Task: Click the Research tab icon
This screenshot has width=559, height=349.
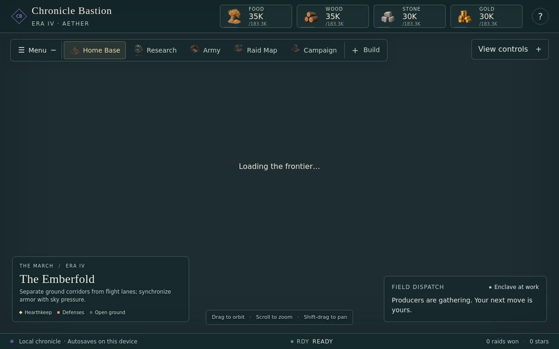Action: pos(138,50)
